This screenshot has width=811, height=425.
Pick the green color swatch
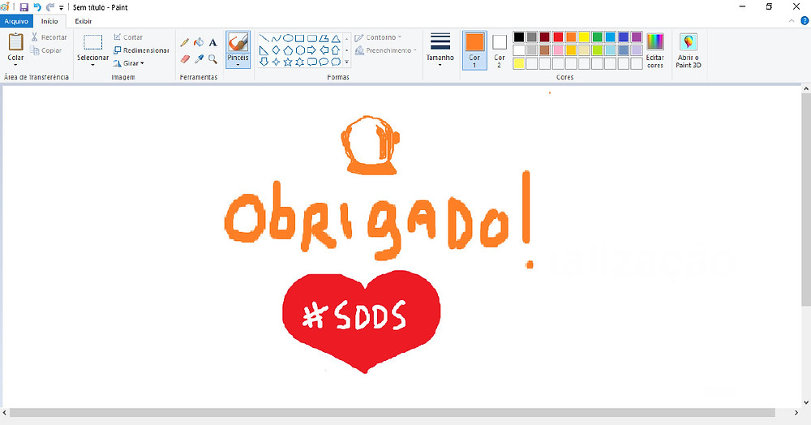coord(598,36)
